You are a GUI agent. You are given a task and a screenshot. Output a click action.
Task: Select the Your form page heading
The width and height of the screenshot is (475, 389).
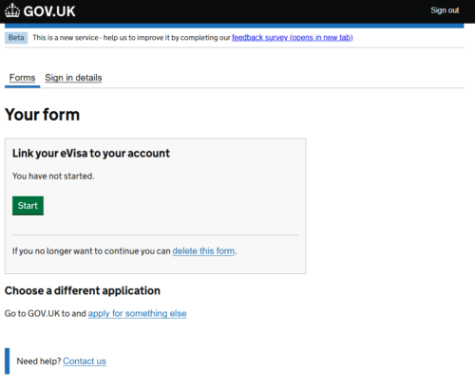[42, 115]
